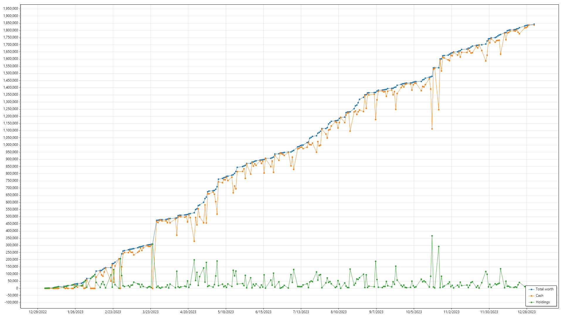The height and width of the screenshot is (317, 563).
Task: Click the green Holdings point spiking on 3/23/2023
Action: tap(152, 244)
